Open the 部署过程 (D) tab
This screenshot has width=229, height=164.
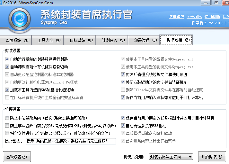tap(144, 40)
